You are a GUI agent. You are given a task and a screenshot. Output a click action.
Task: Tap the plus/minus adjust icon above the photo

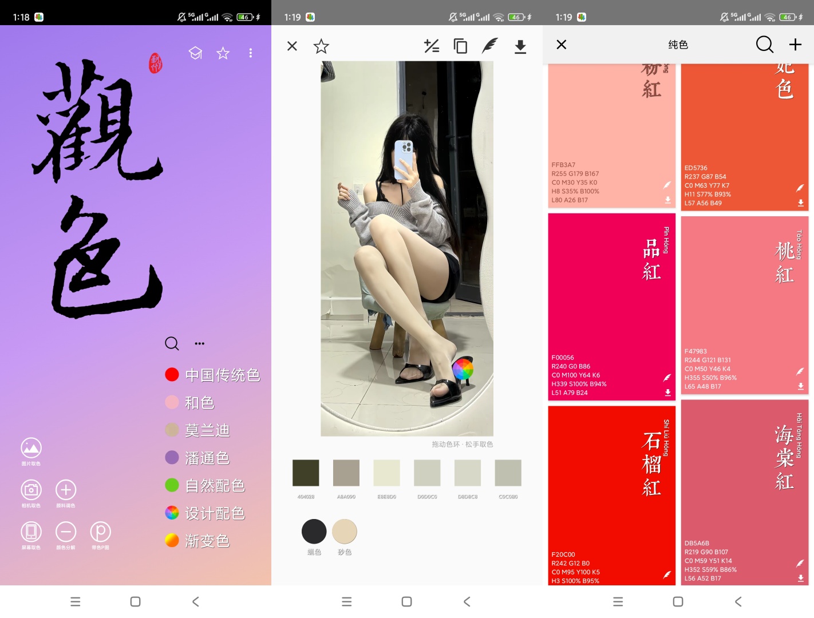[432, 46]
